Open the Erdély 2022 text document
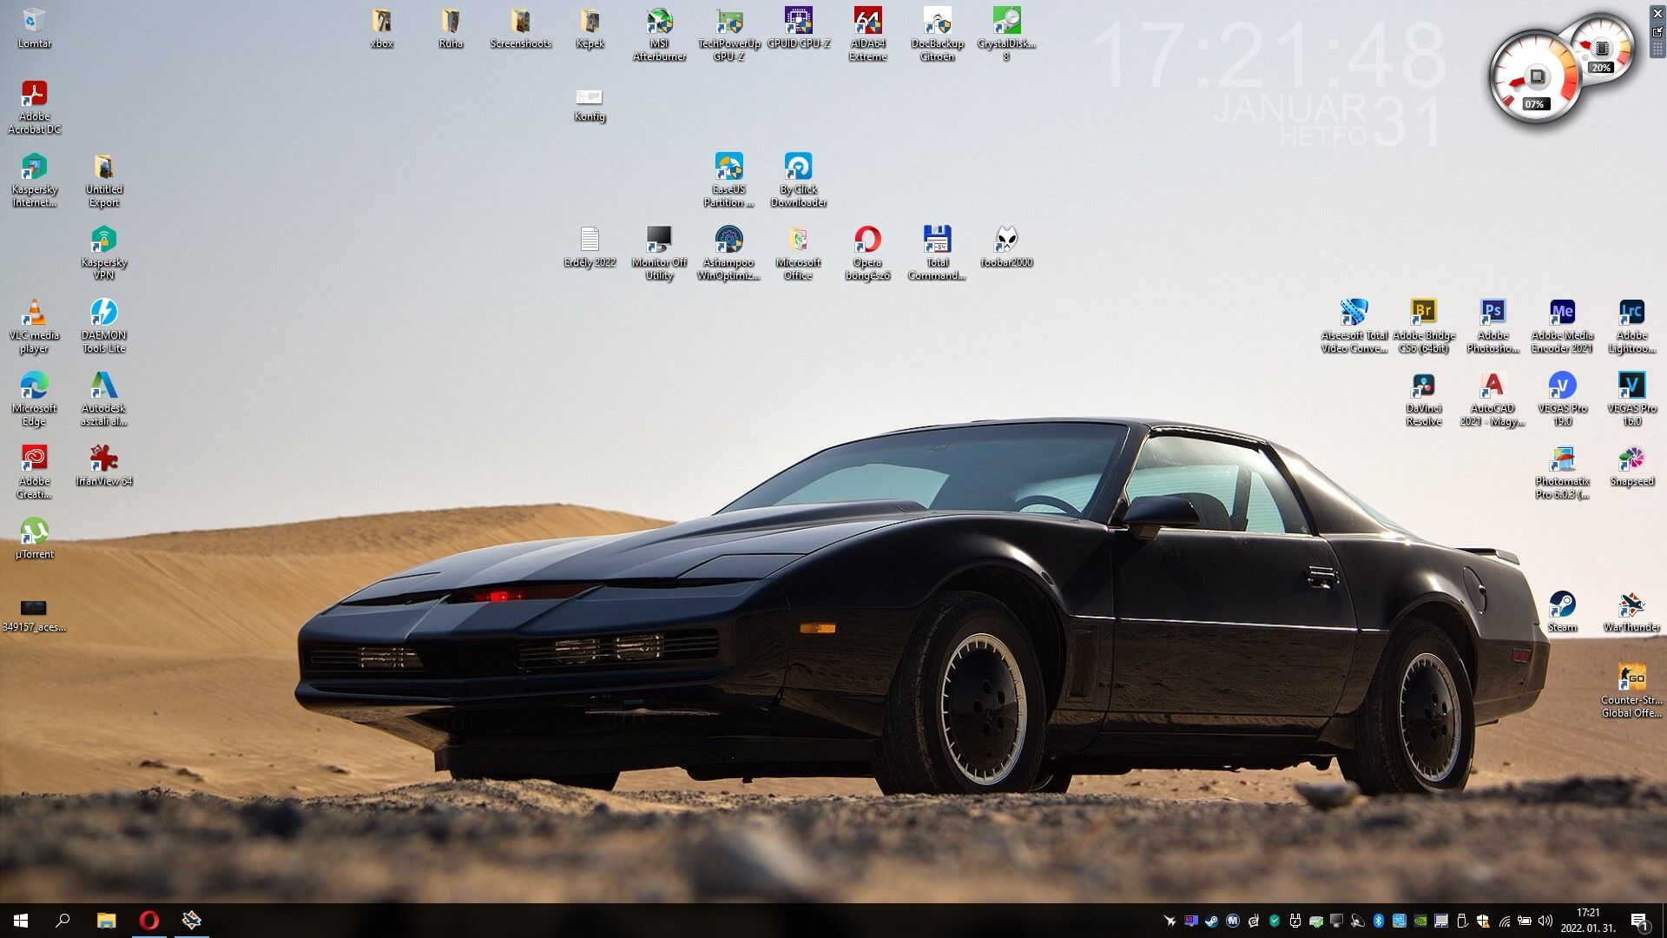The image size is (1667, 938). [x=590, y=247]
